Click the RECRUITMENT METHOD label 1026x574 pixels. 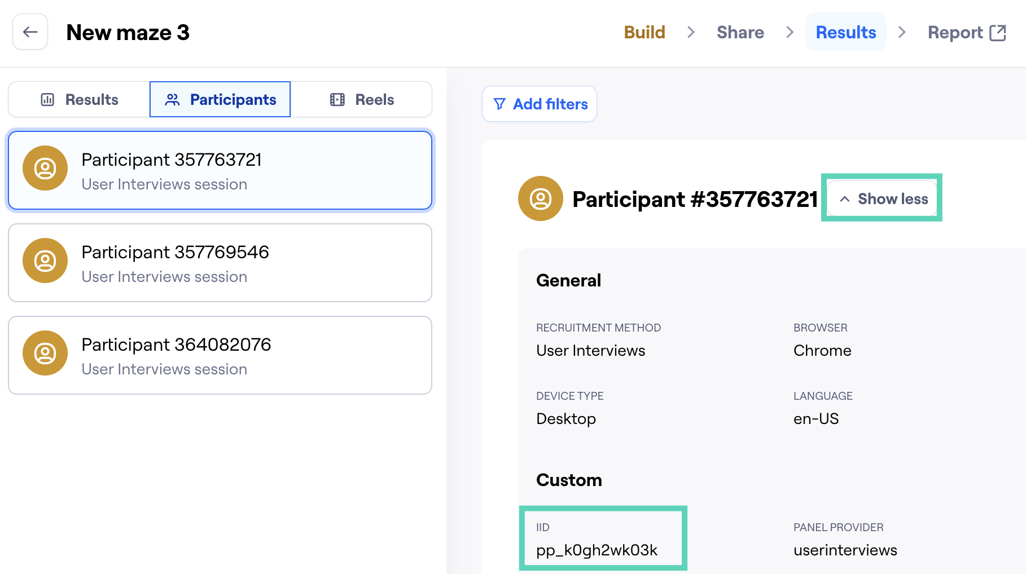pyautogui.click(x=598, y=328)
